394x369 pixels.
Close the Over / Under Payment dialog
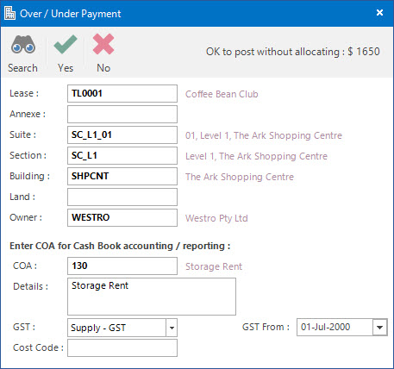[x=379, y=13]
